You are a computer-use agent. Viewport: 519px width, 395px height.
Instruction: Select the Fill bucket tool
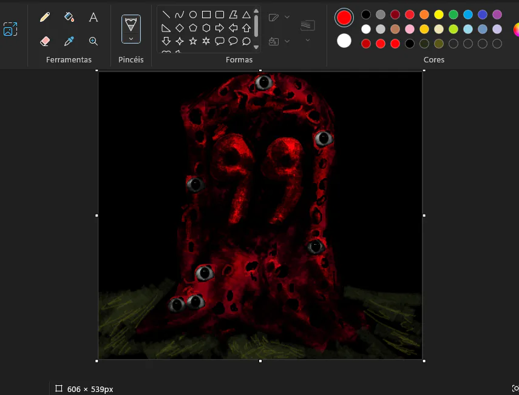coord(69,17)
